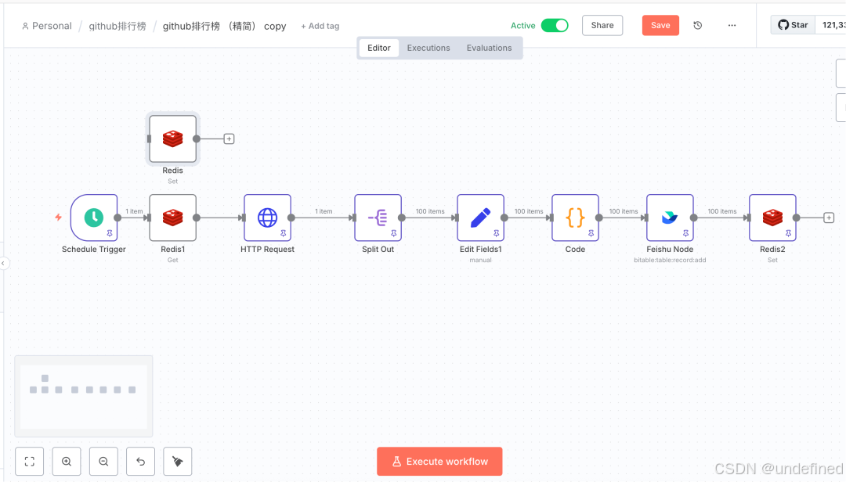Select the Redis Set node
The width and height of the screenshot is (846, 482).
click(x=172, y=138)
